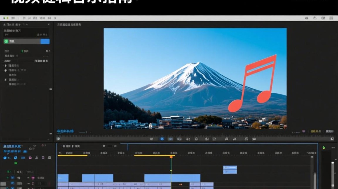The width and height of the screenshot is (338, 189).
Task: Toggle the purple square icon in the timeline tool row
Action: pos(43,158)
